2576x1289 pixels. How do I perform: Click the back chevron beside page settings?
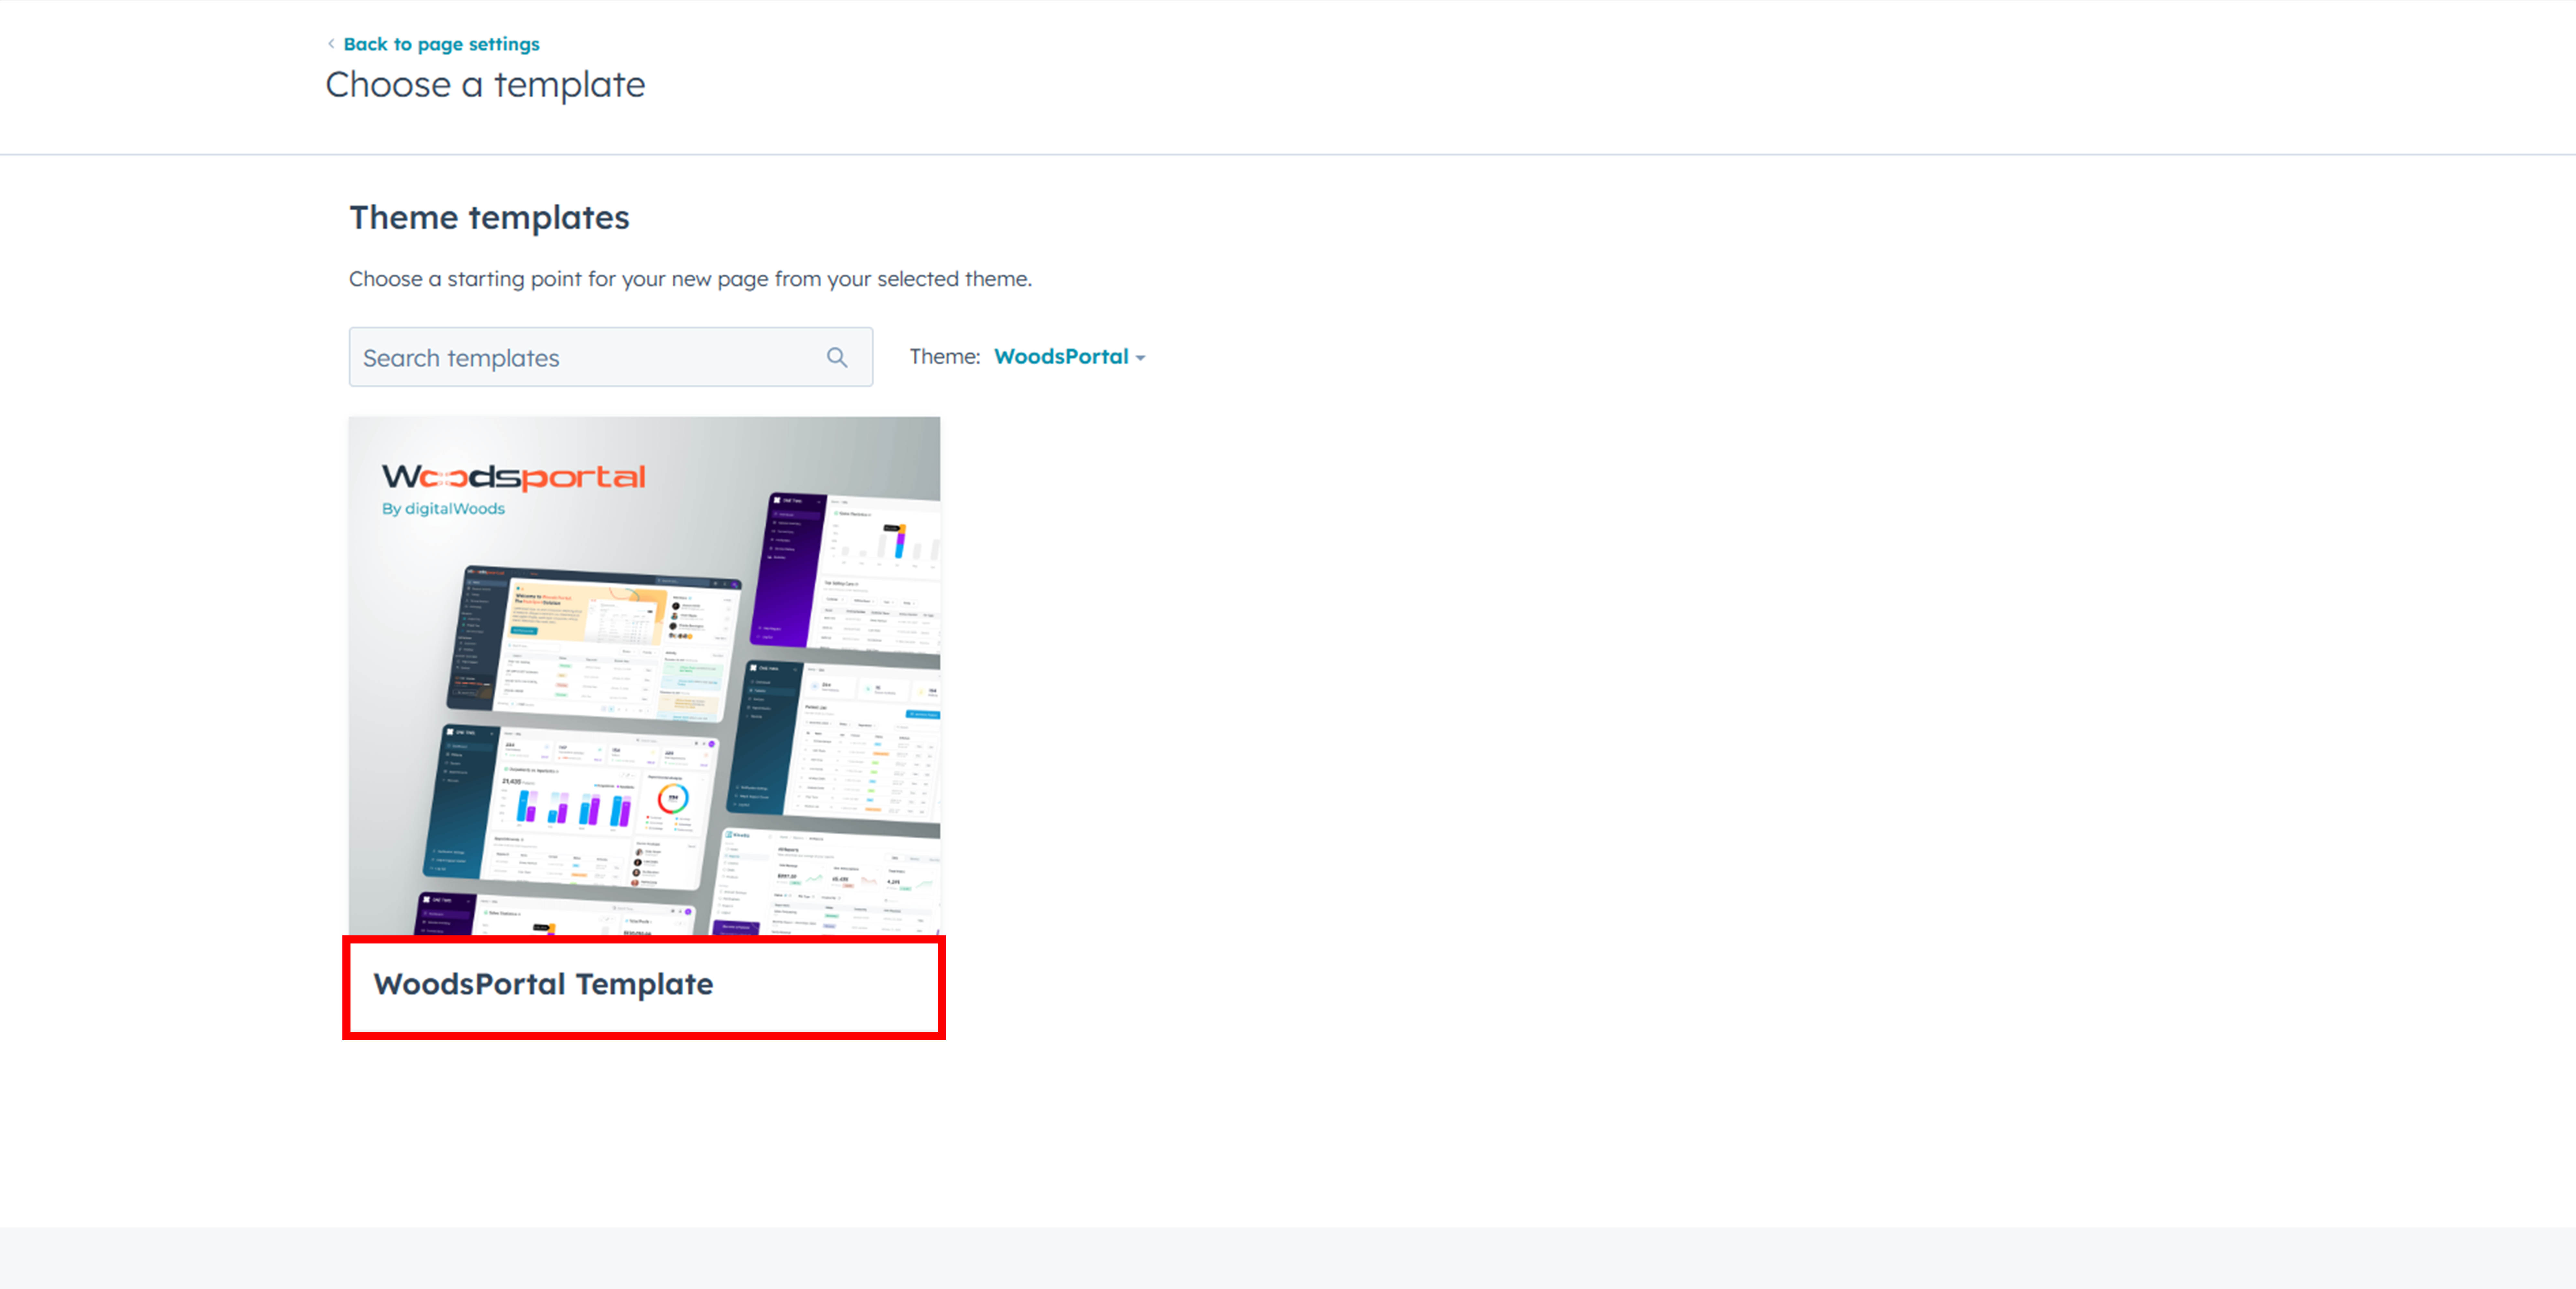pyautogui.click(x=331, y=44)
